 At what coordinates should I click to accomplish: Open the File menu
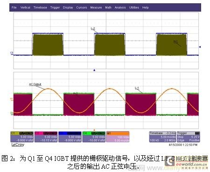pos(14,7)
